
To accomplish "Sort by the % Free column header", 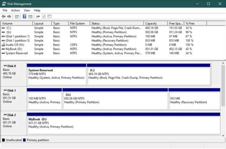I will [x=196, y=23].
